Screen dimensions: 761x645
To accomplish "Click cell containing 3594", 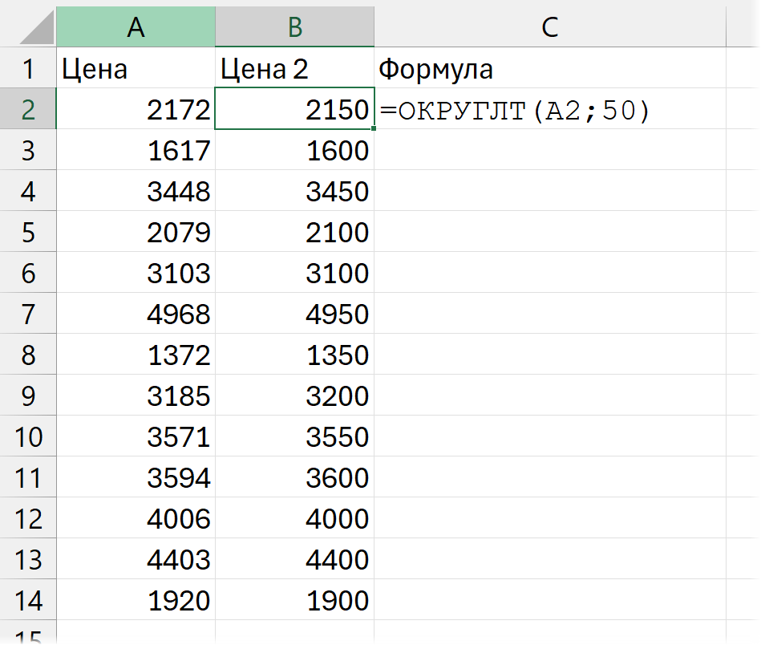I will (136, 478).
